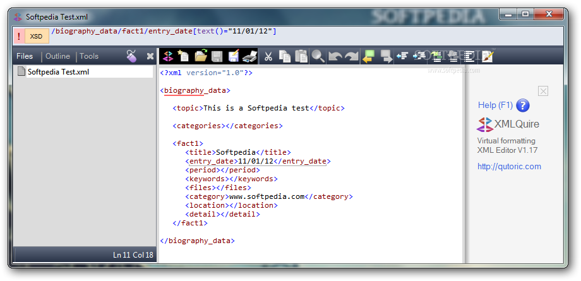581x281 pixels.
Task: Click the plain text-lines formatting icon
Action: (470, 56)
